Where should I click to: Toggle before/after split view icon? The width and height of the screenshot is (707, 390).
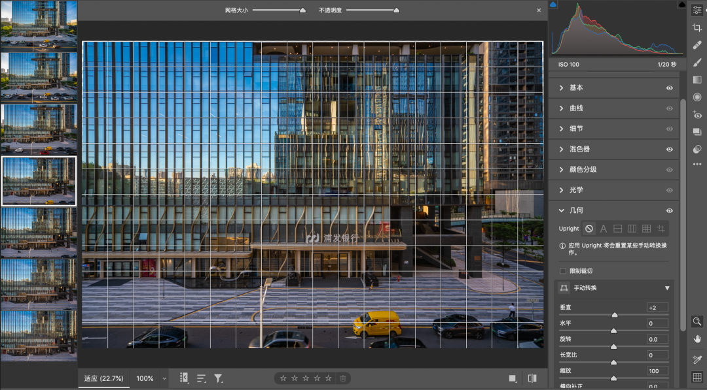532,378
